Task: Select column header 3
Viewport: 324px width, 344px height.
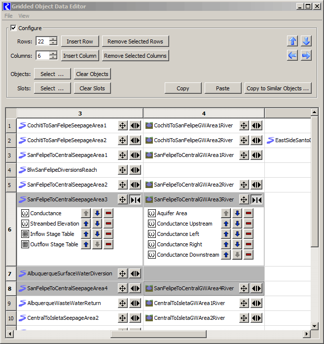Action: 80,114
